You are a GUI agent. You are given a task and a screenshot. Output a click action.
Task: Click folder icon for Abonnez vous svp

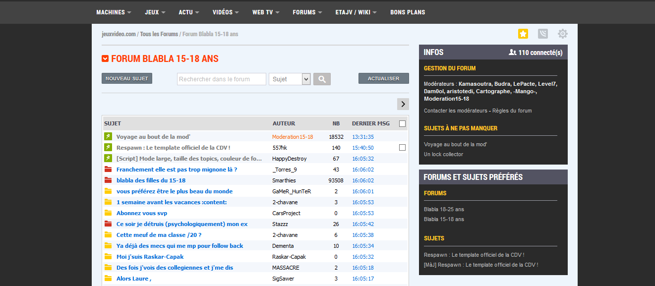[x=108, y=213]
